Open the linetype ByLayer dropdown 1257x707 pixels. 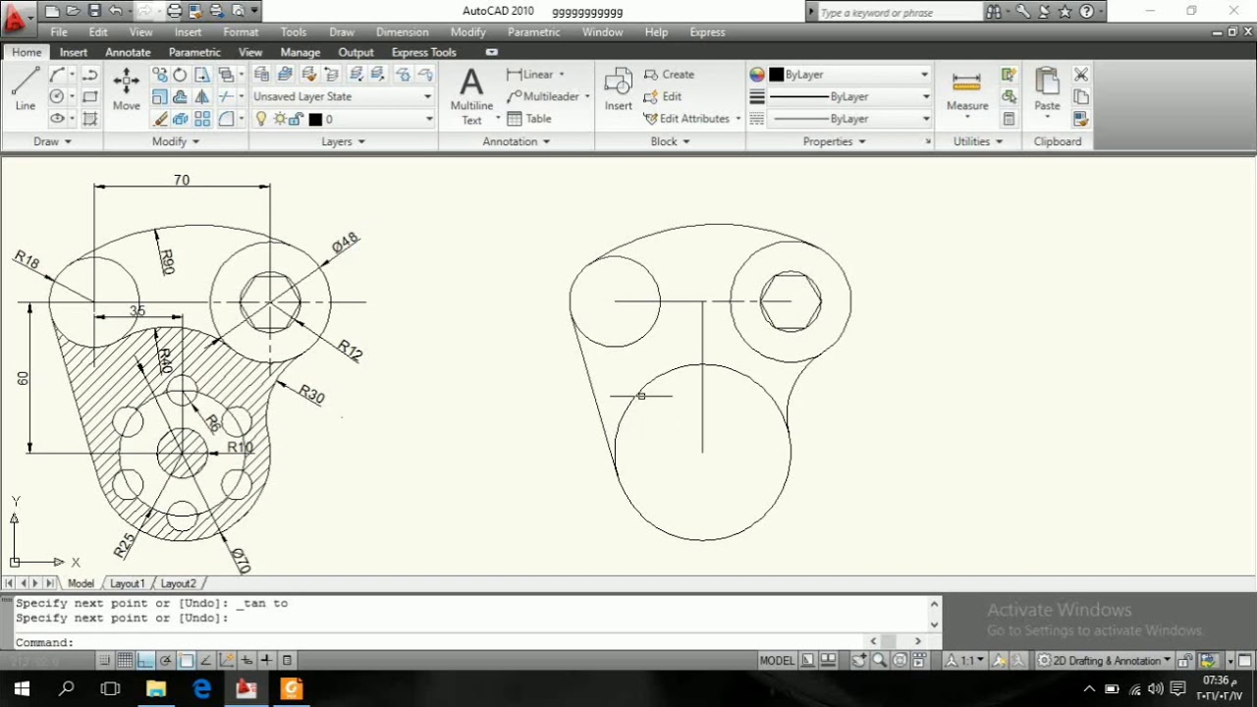tap(848, 119)
